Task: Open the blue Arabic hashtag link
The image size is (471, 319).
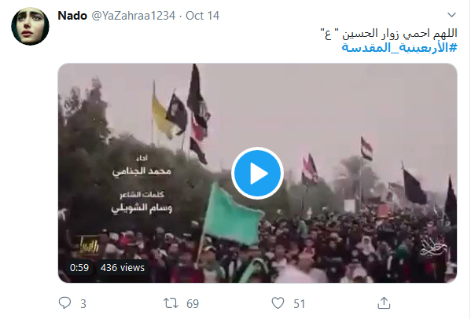Action: pyautogui.click(x=399, y=47)
